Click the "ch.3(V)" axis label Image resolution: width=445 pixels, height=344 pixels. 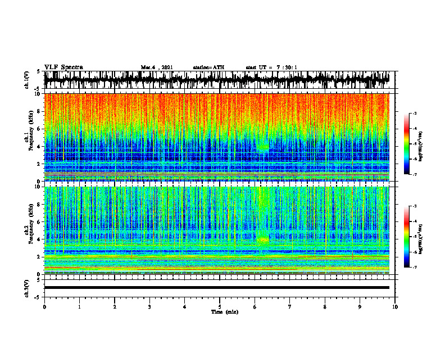pos(27,288)
